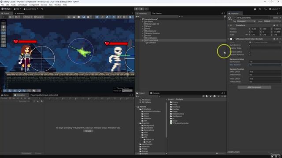Expand the Player object in Hierarchy
Viewport: 282px width, 158px height.
pos(143,26)
